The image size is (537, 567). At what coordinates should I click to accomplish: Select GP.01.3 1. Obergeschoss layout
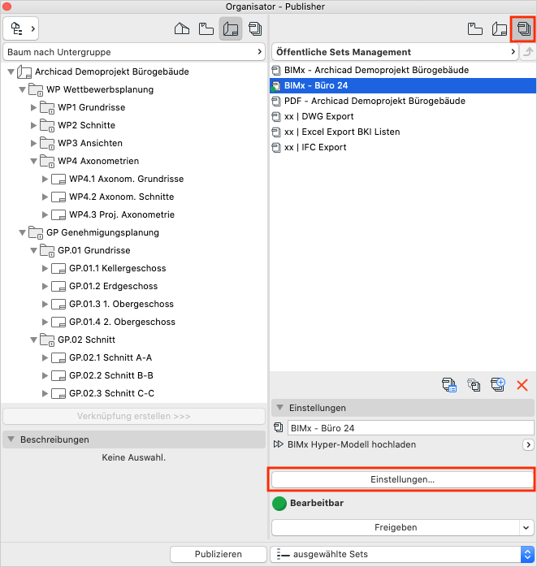[121, 304]
